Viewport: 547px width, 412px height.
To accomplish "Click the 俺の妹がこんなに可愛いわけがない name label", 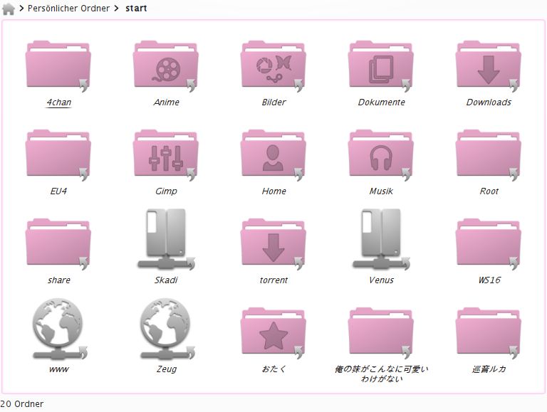I will click(x=381, y=374).
